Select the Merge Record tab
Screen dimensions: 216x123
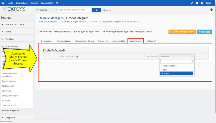pyautogui.click(x=135, y=41)
